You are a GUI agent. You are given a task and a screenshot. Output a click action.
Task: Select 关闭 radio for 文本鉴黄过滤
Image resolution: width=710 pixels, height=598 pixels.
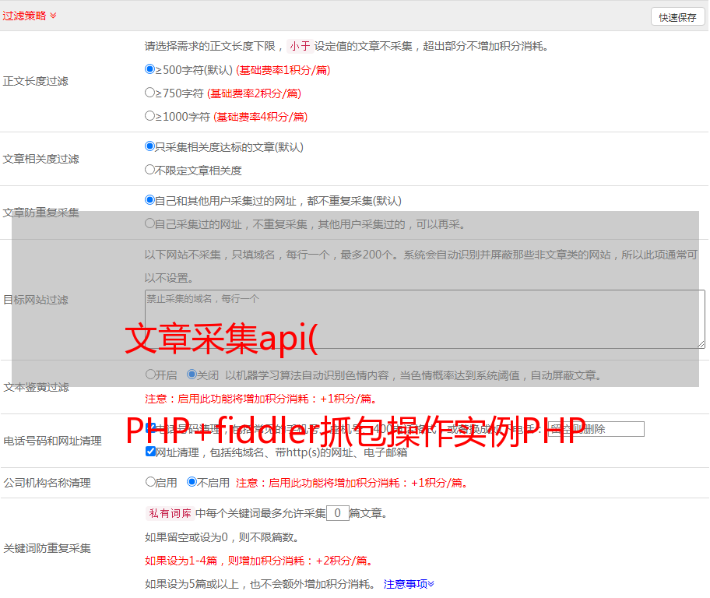click(x=192, y=375)
